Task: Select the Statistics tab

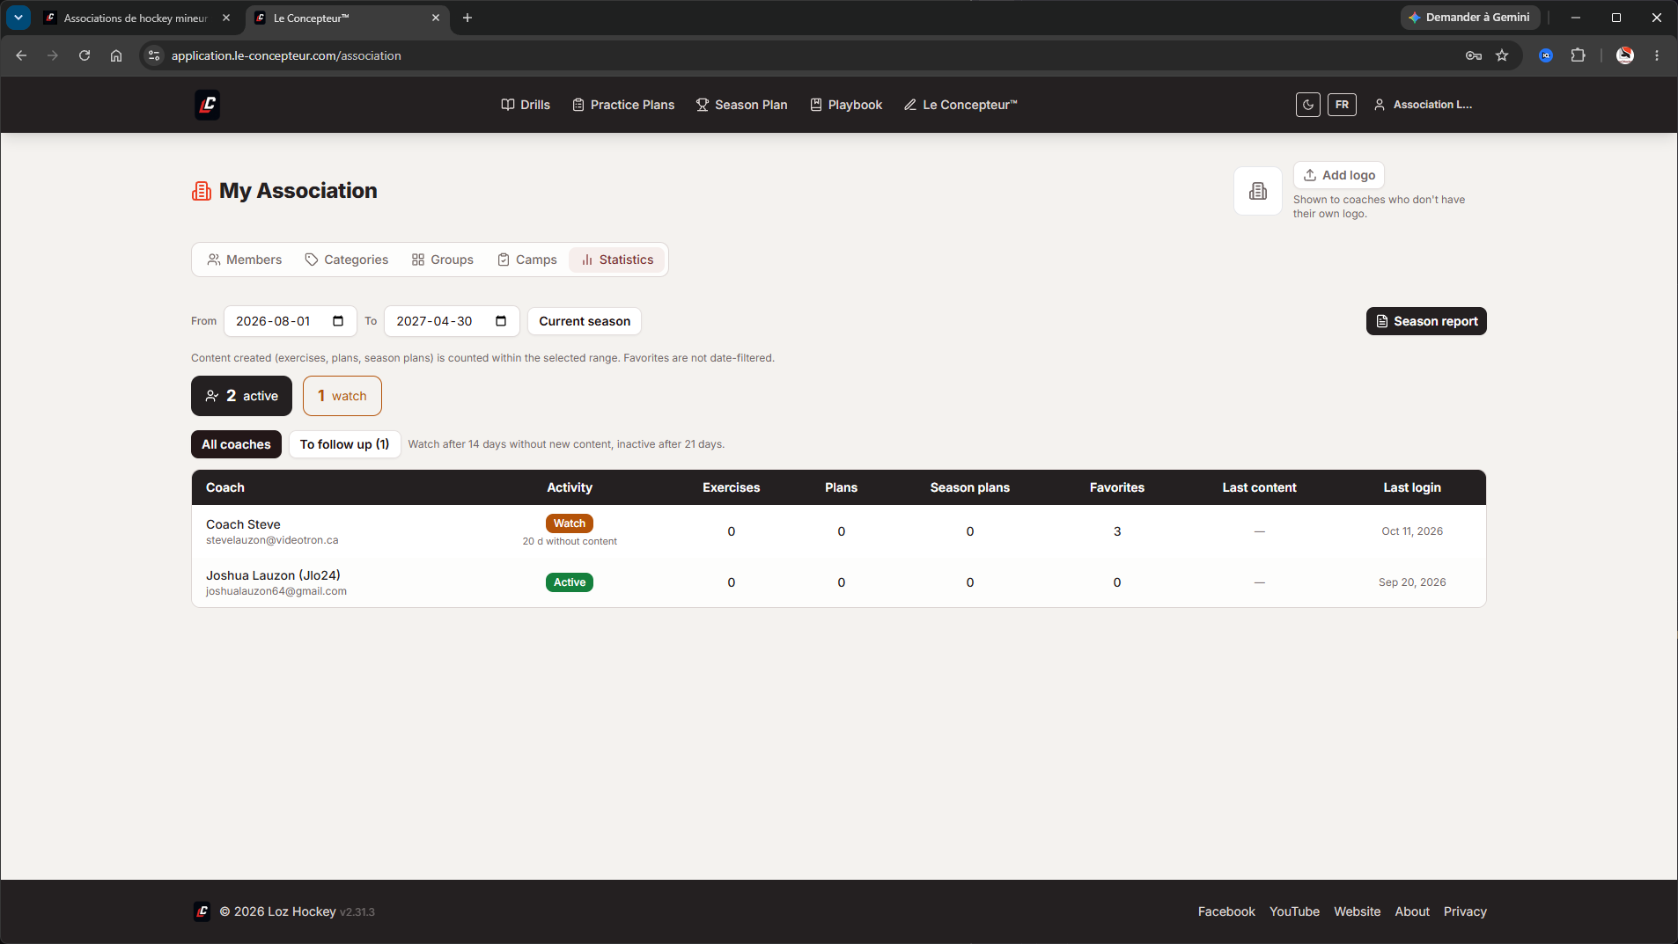Action: [617, 260]
